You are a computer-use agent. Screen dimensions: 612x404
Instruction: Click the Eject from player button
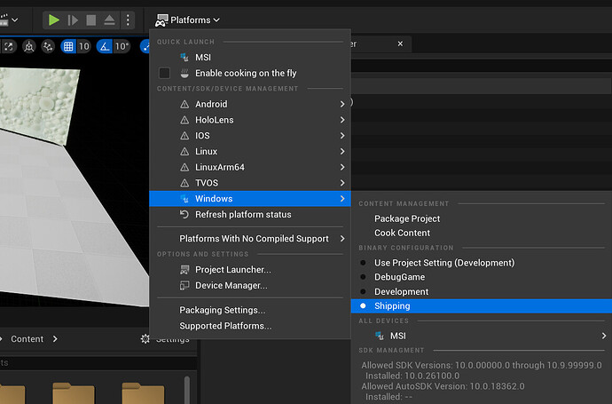[109, 20]
